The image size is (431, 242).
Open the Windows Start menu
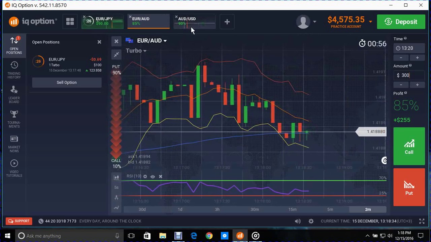(x=7, y=236)
